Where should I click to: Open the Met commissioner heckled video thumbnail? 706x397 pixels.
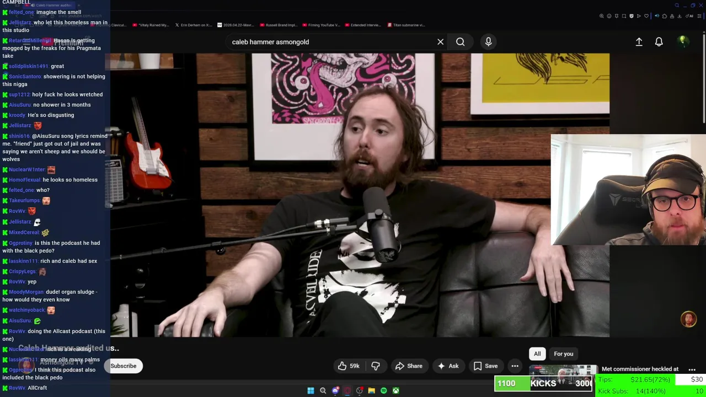[562, 371]
